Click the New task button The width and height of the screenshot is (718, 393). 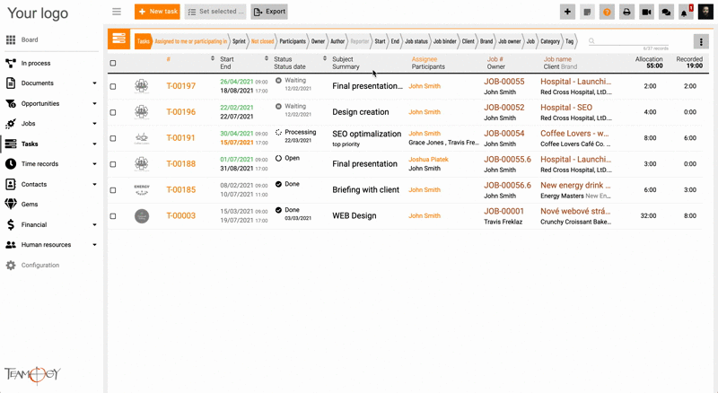pos(157,12)
